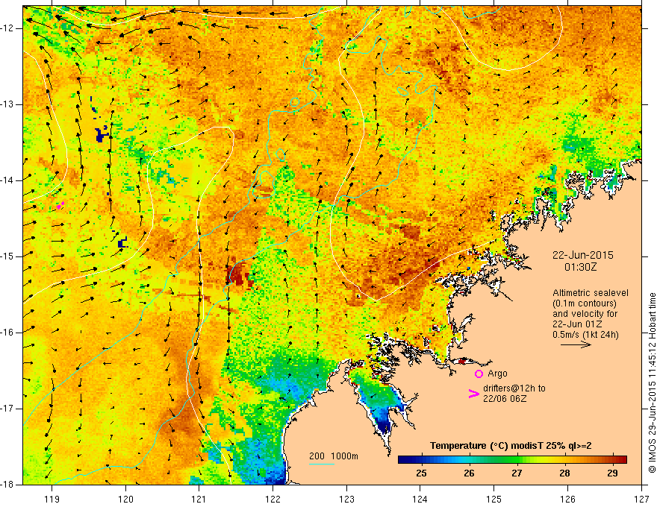This screenshot has height=507, width=657.
Task: Click longitude axis label 126
Action: 567,499
